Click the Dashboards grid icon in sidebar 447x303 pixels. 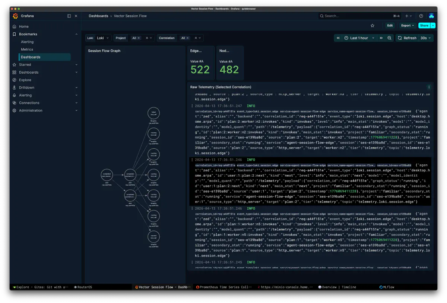[15, 72]
